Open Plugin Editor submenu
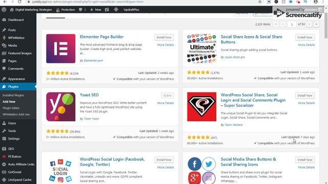 (x=11, y=108)
